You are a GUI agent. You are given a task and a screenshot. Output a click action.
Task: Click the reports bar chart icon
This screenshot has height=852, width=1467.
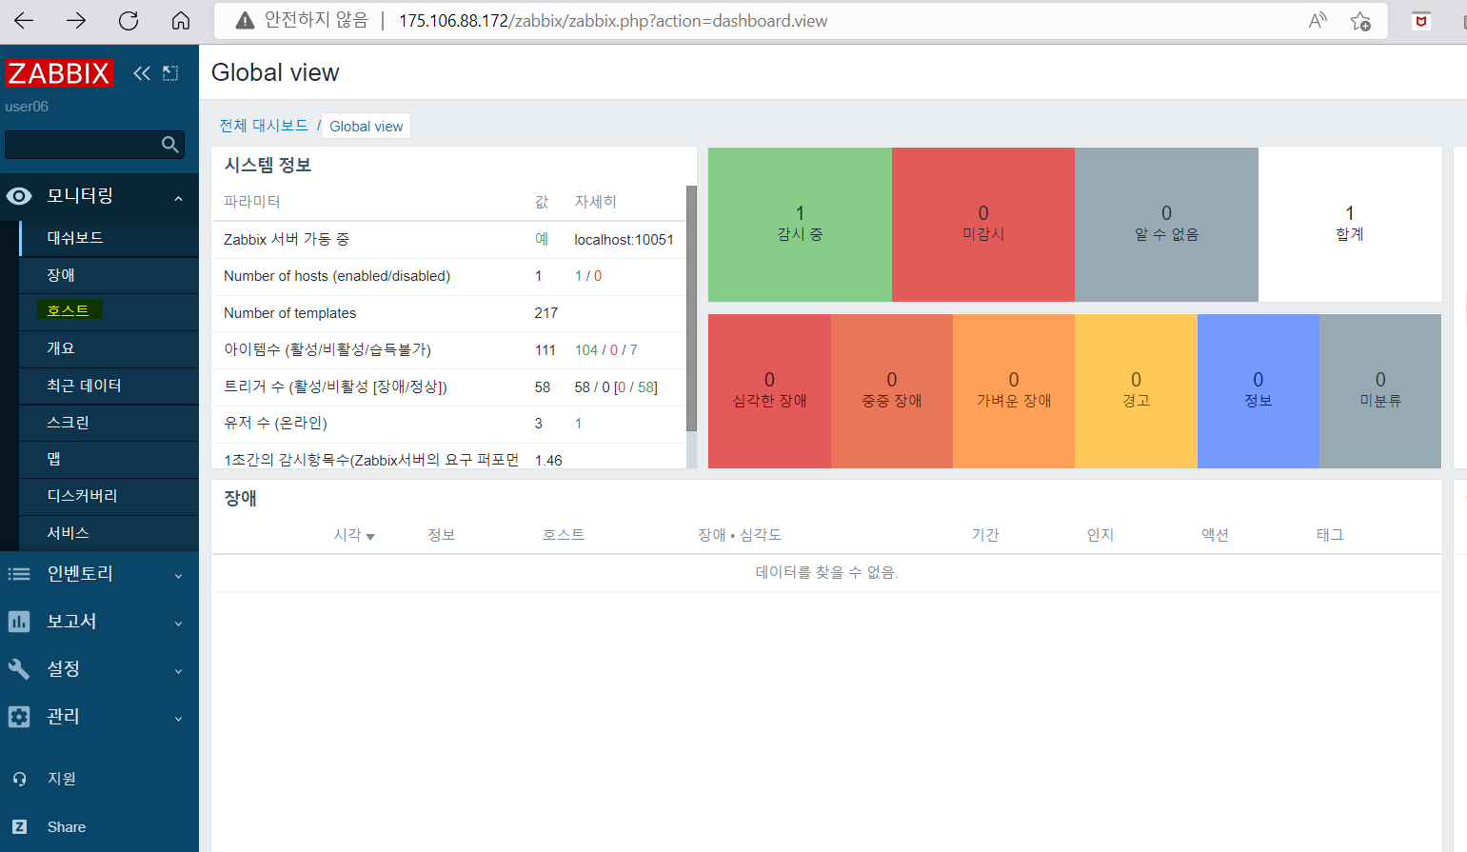tap(19, 621)
